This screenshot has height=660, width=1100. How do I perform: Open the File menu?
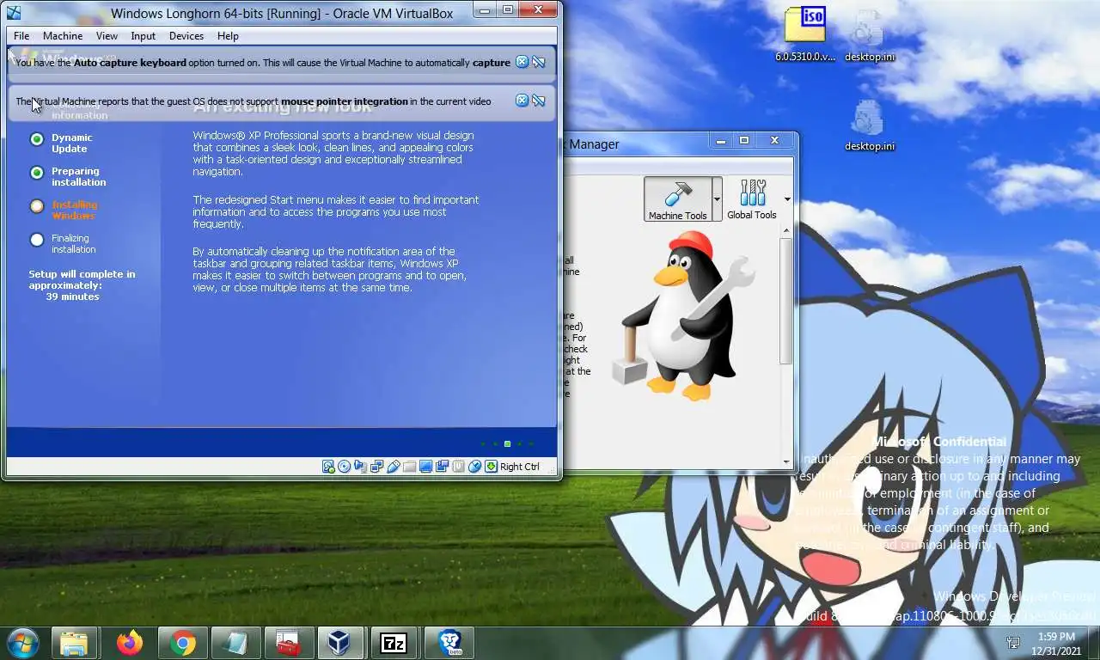(x=21, y=36)
